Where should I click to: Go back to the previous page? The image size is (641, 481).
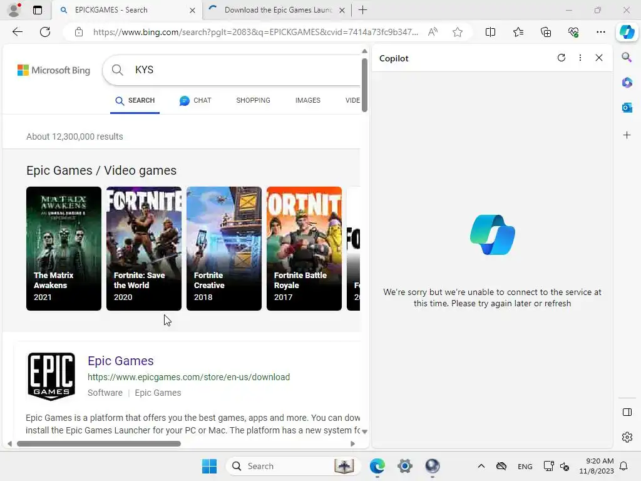tap(17, 32)
